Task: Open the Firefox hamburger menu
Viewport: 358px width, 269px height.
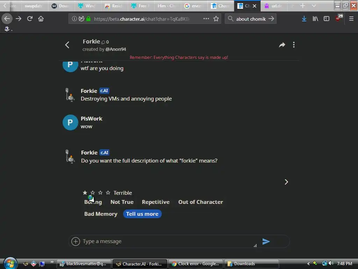Action: click(351, 19)
